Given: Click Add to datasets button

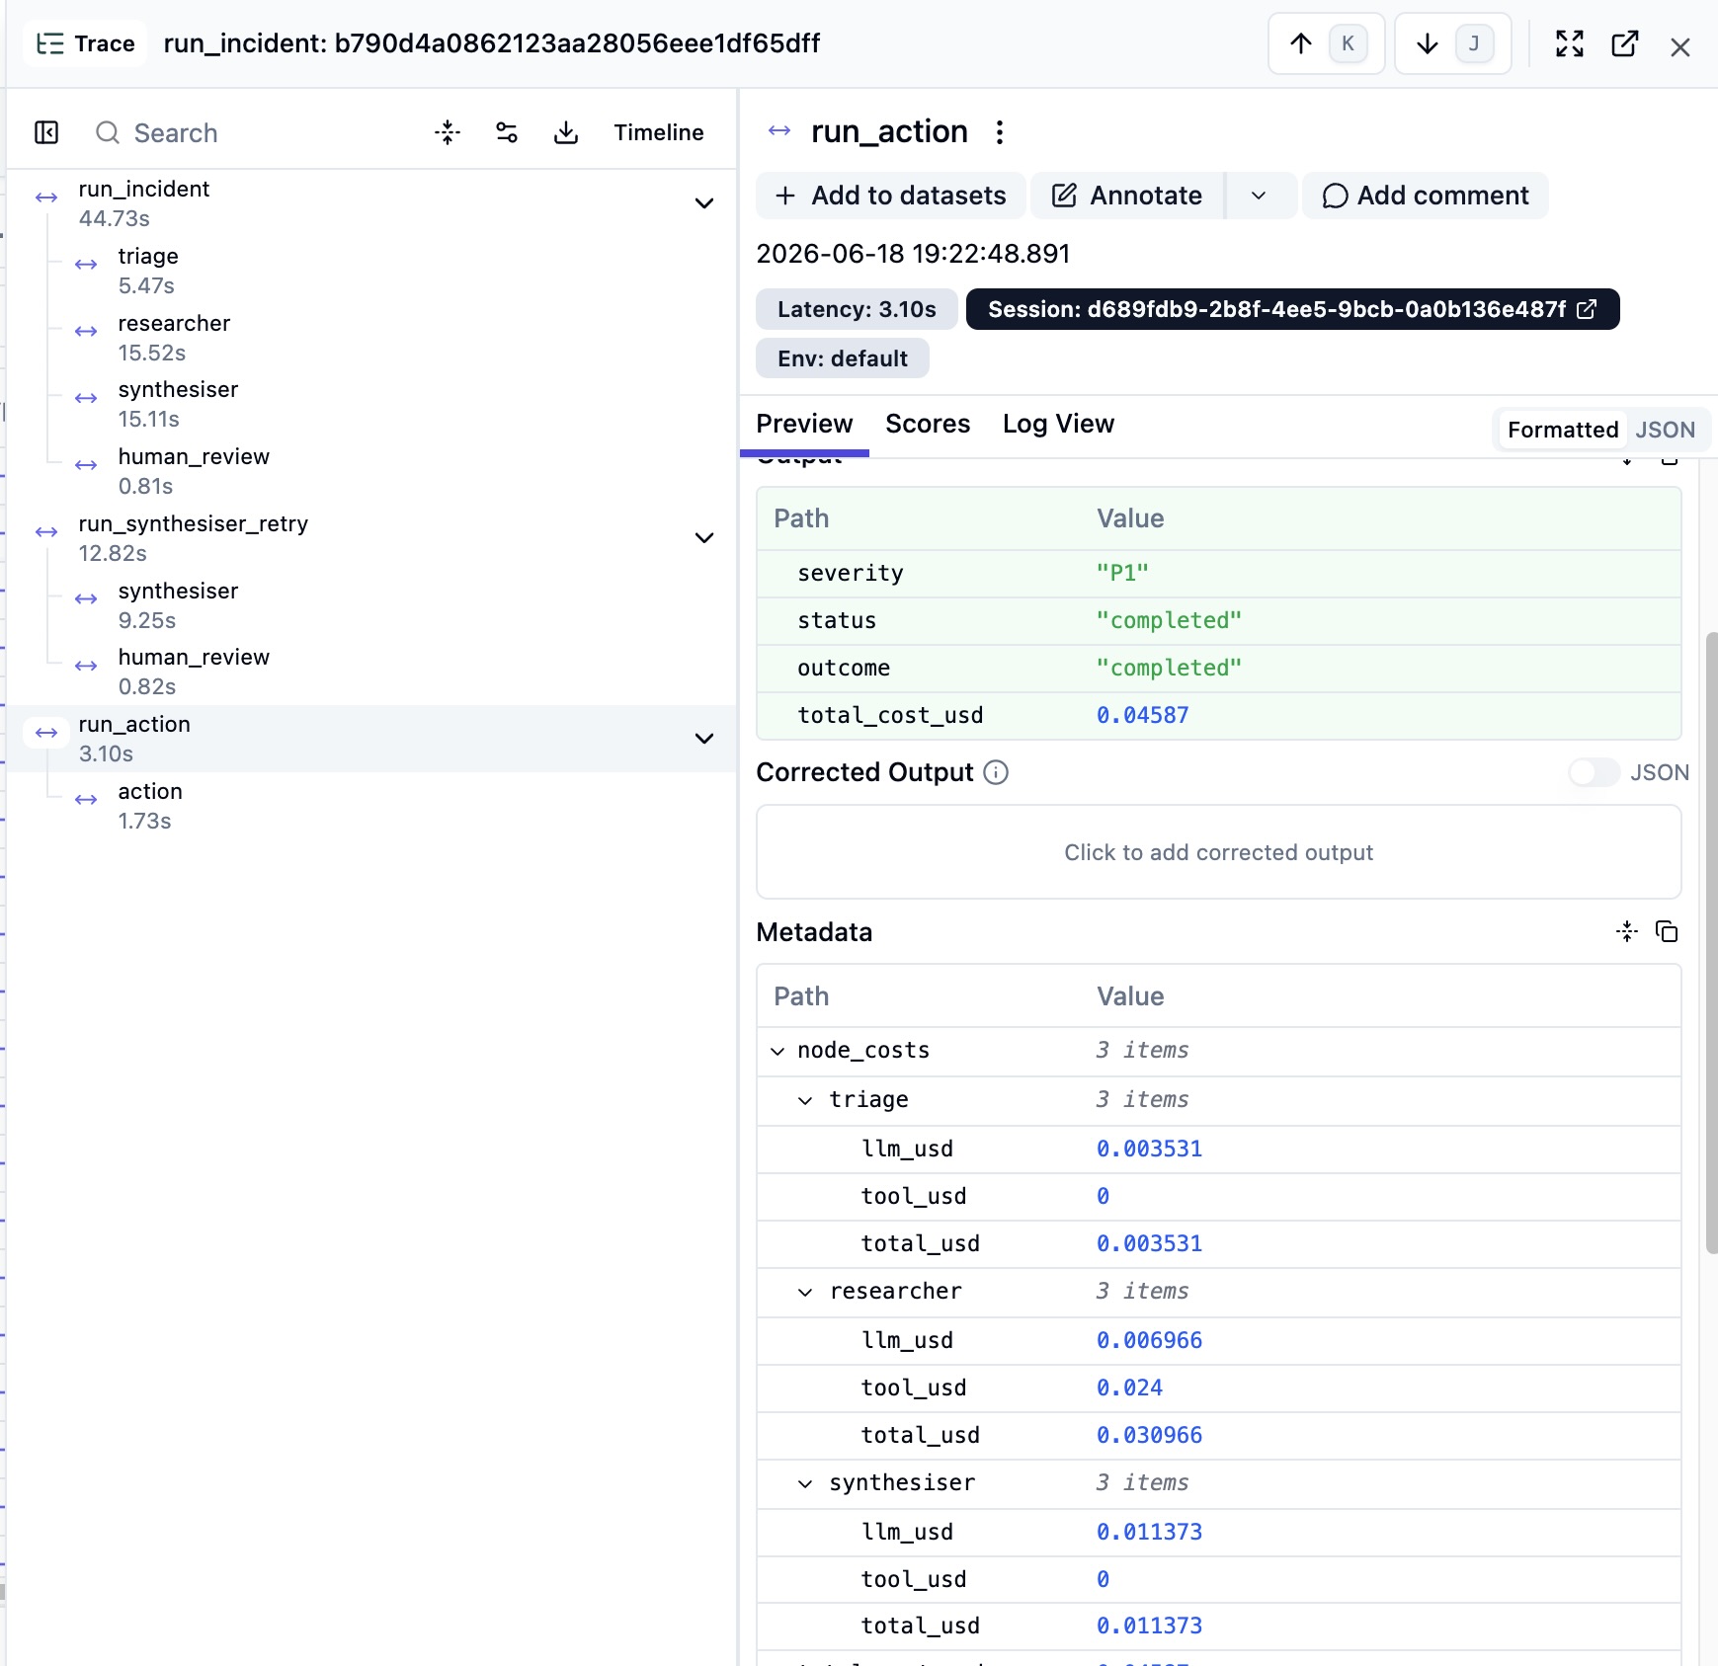Looking at the screenshot, I should (891, 196).
